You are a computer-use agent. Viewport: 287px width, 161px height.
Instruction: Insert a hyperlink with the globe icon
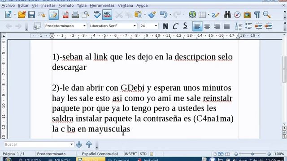pos(192,15)
